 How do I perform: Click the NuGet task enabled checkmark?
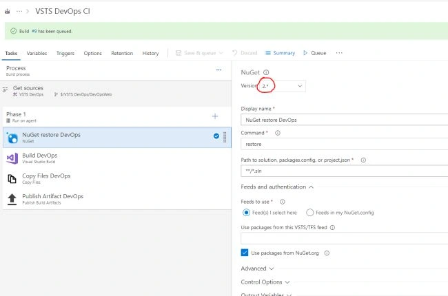[216, 136]
